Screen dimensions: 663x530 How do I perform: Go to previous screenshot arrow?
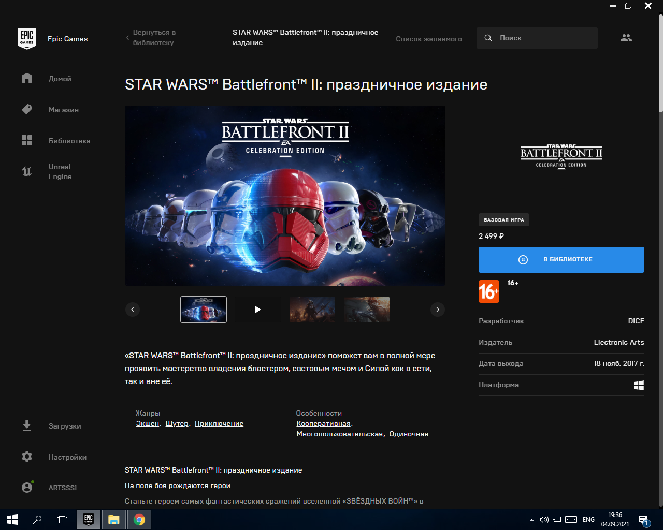(133, 310)
